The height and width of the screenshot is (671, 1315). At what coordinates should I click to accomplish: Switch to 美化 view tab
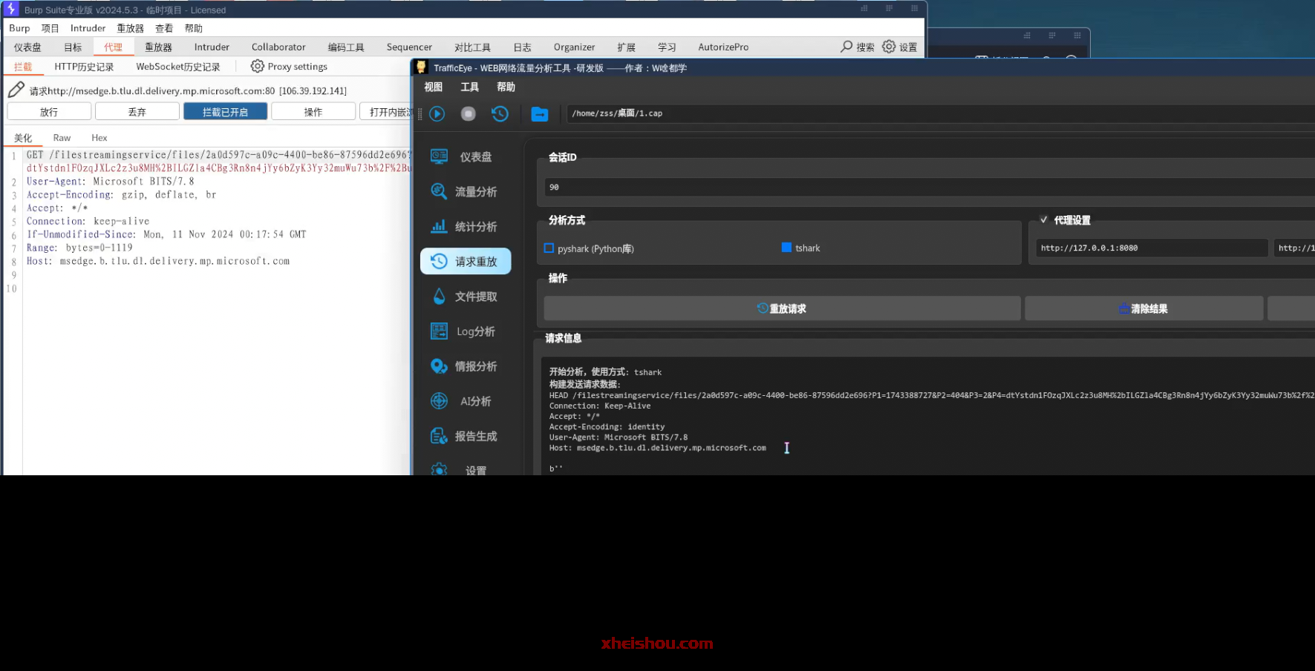[x=23, y=138]
